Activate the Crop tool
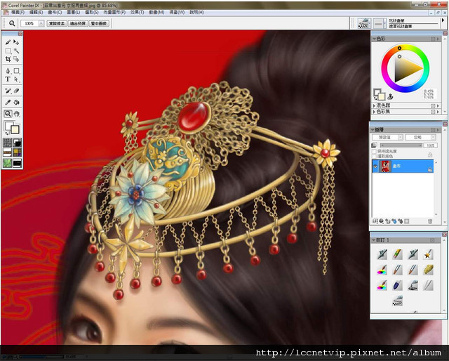Image resolution: width=449 pixels, height=361 pixels. point(8,59)
